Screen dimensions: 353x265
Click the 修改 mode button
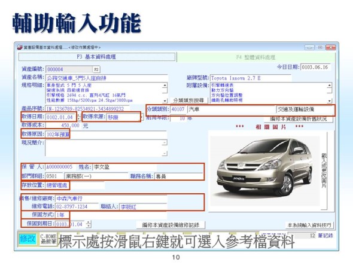click(x=28, y=239)
